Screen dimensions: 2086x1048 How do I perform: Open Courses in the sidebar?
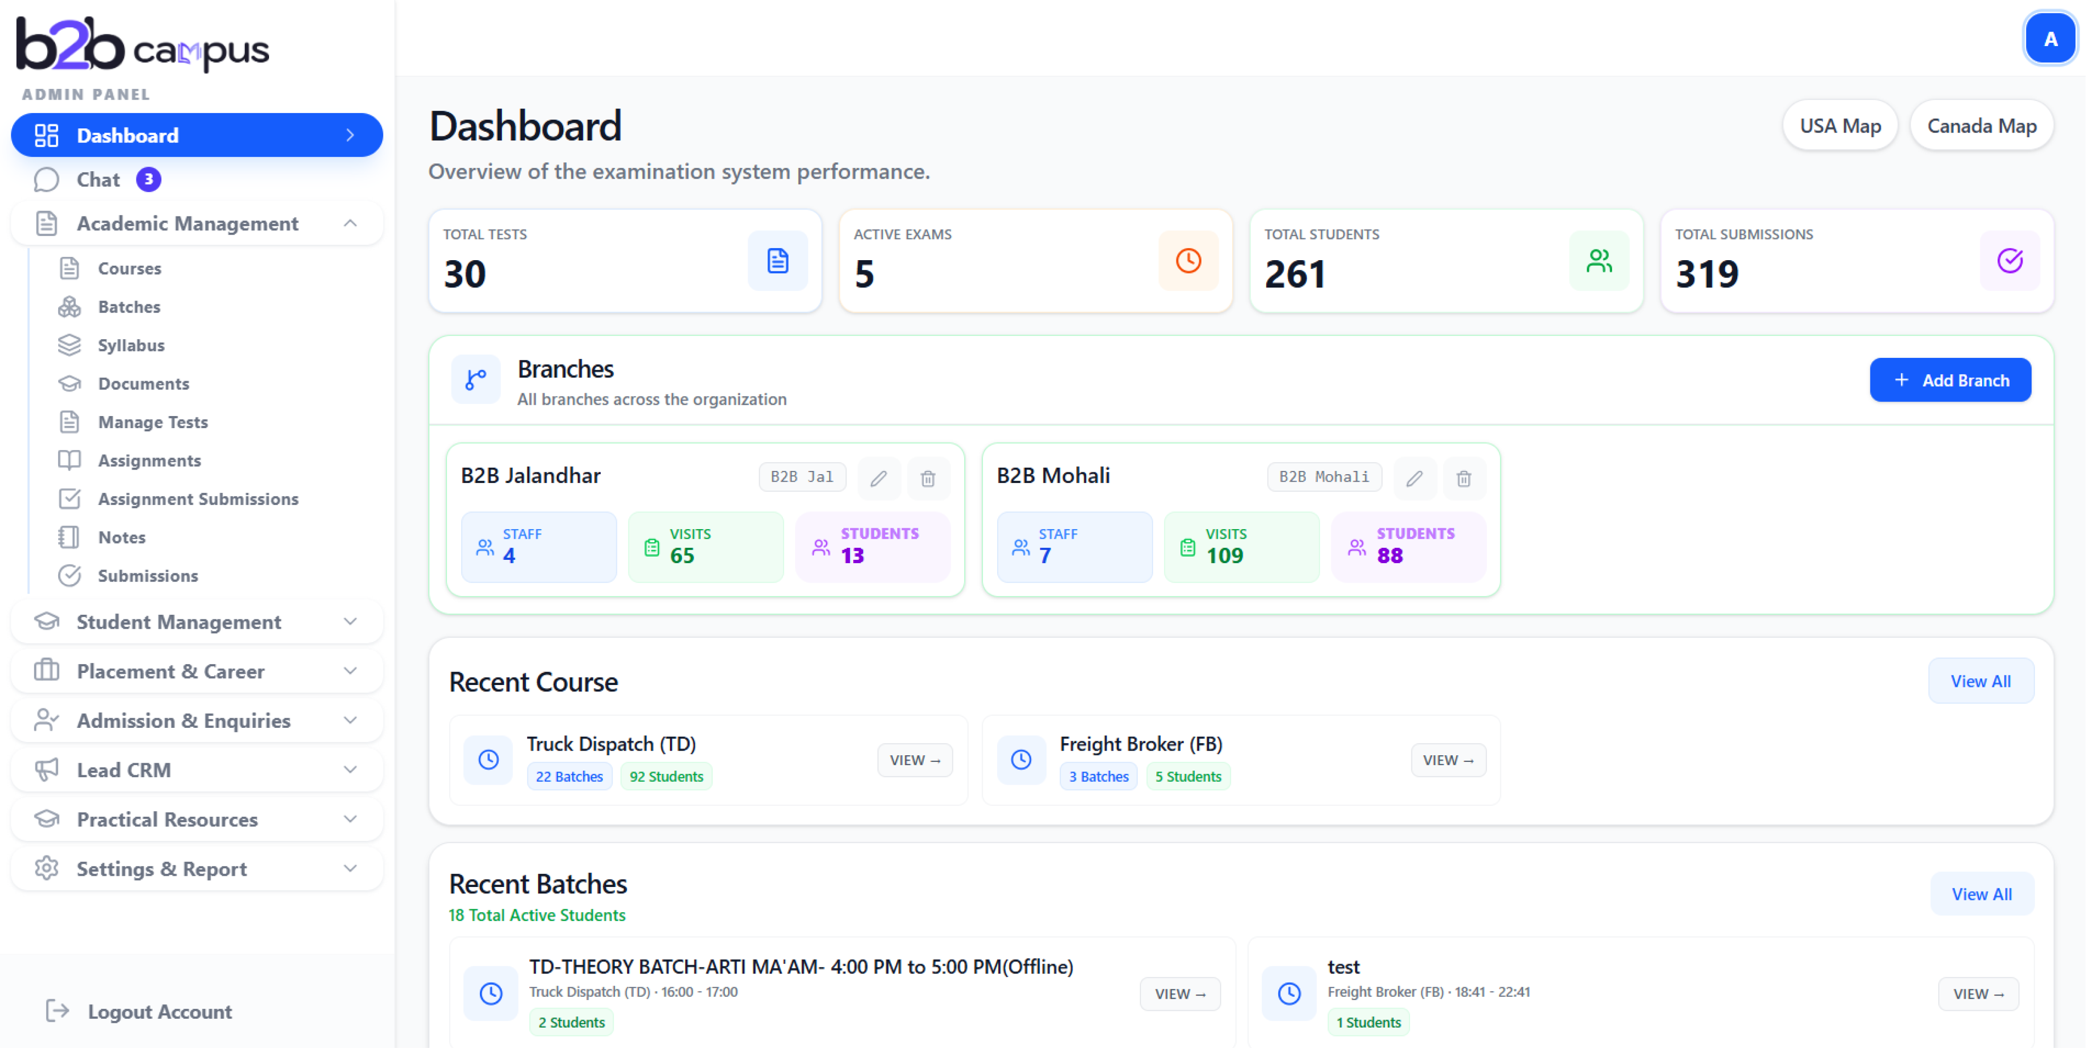pos(129,268)
